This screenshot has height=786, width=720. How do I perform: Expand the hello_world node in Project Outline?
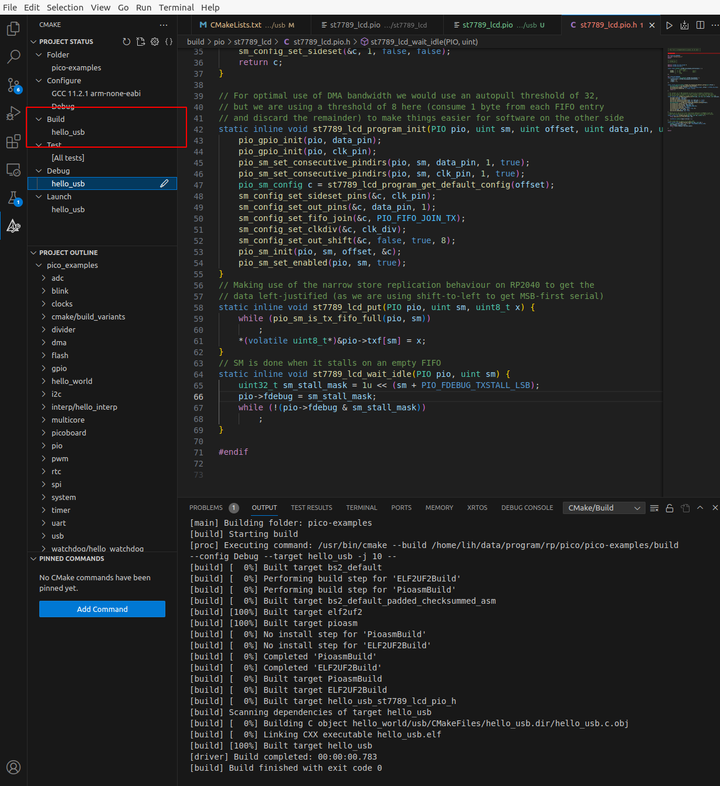pyautogui.click(x=44, y=381)
